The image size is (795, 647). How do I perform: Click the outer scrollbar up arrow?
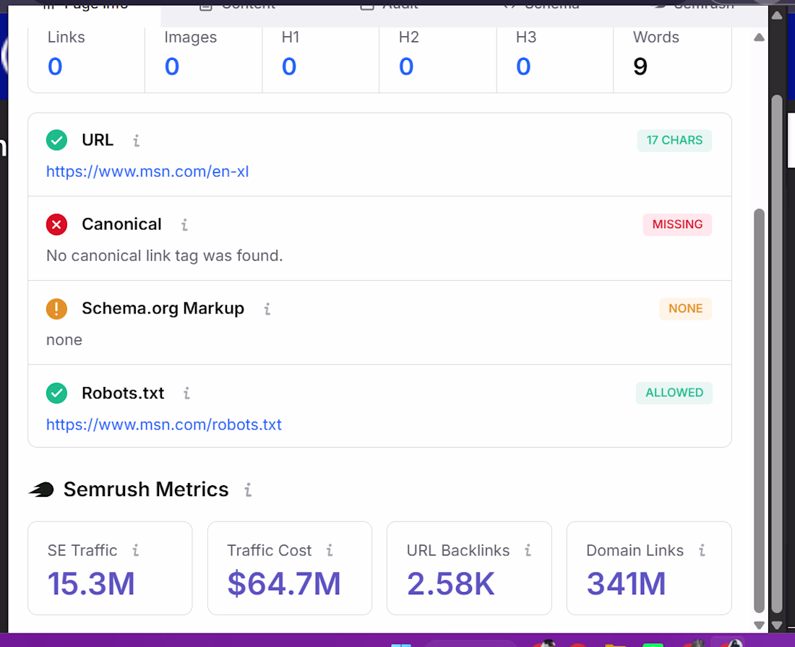coord(777,16)
